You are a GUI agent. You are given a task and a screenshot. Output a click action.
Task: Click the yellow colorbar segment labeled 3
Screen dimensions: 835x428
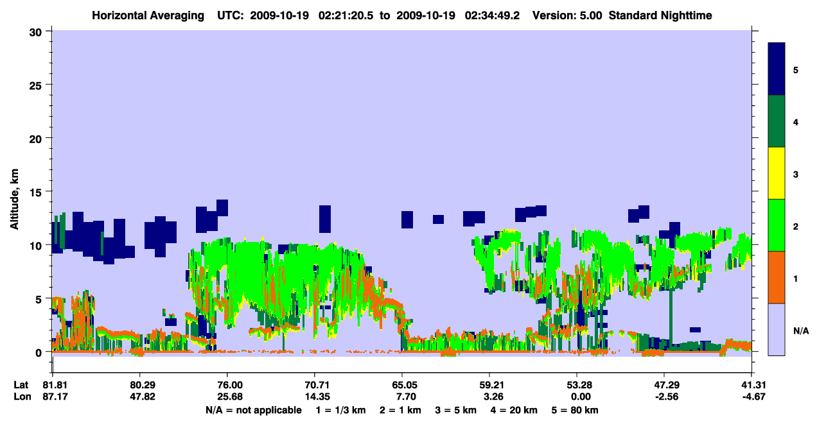click(777, 173)
